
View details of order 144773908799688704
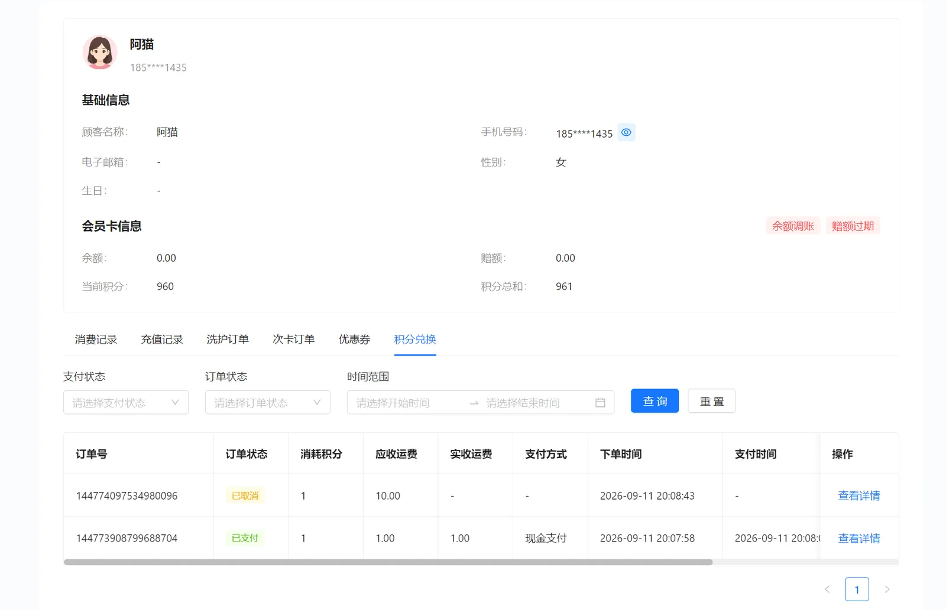pyautogui.click(x=859, y=539)
